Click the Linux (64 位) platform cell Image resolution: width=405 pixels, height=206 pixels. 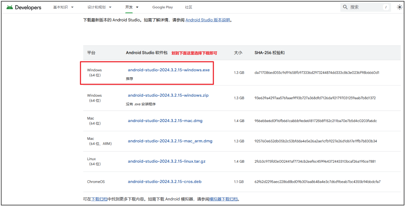[94, 161]
